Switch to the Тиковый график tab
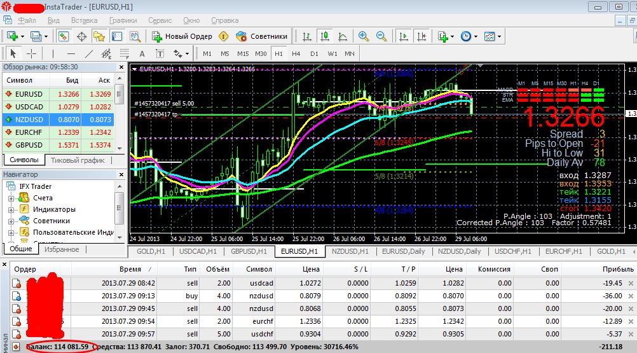637x353 pixels. coord(78,160)
